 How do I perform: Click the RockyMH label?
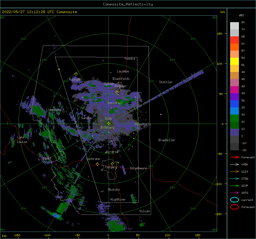point(75,80)
